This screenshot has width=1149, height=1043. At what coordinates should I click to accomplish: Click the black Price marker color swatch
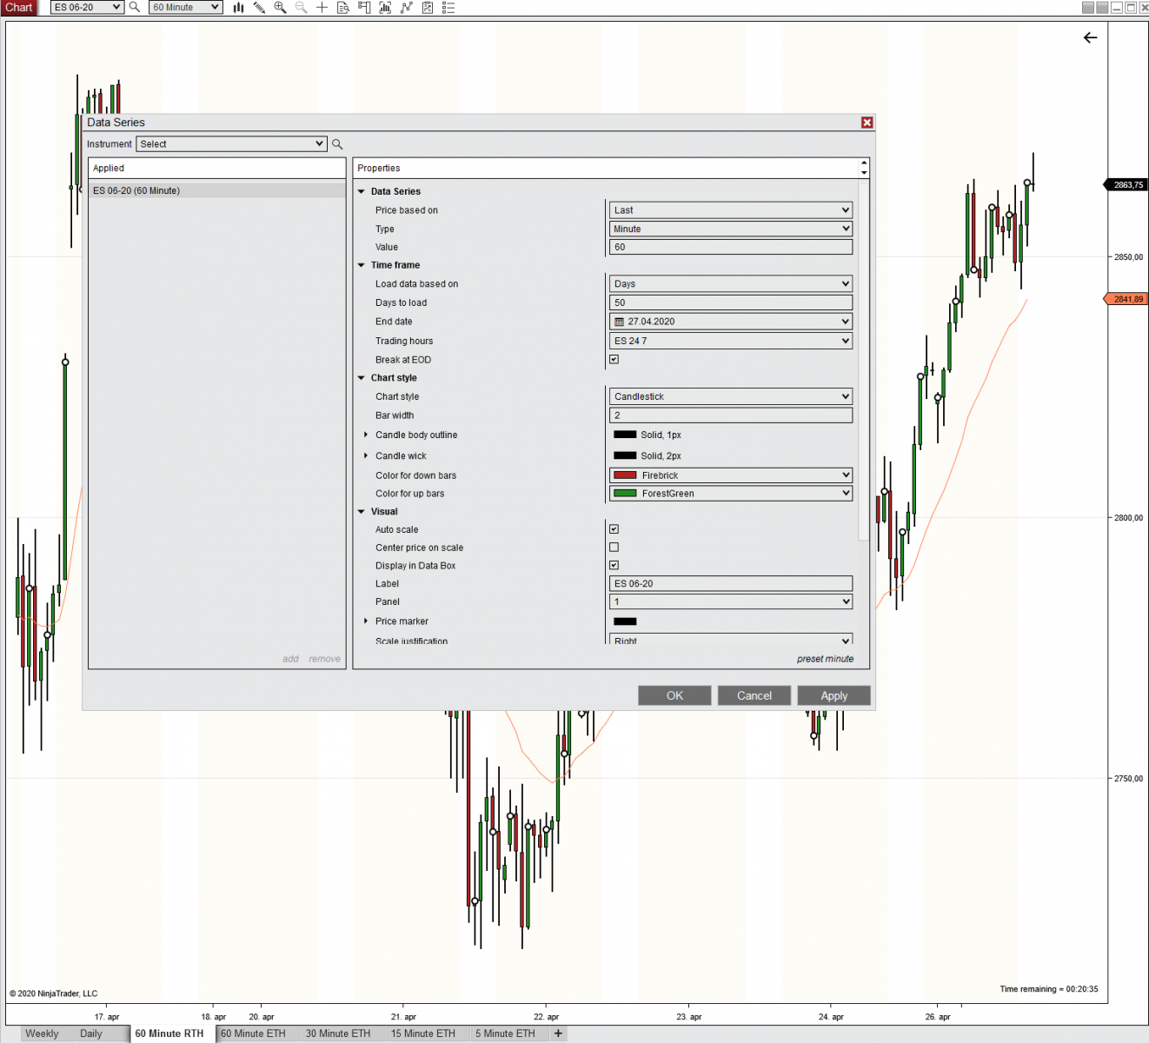[625, 621]
